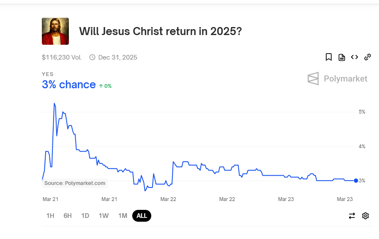Viewport: 379px width, 239px height.
Task: Select the ALL time range
Action: tap(142, 215)
